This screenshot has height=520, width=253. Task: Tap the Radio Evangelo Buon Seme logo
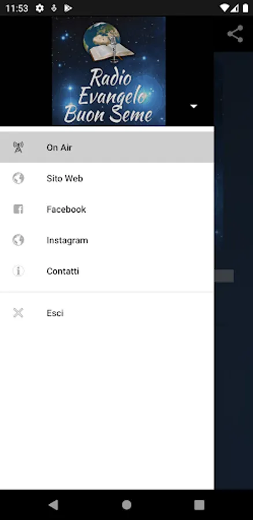coord(109,70)
